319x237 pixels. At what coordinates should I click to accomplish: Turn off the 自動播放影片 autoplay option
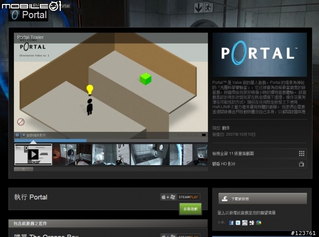[x=24, y=135]
